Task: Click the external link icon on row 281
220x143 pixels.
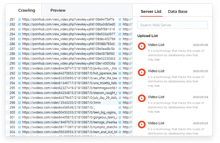Action: click(20, 20)
